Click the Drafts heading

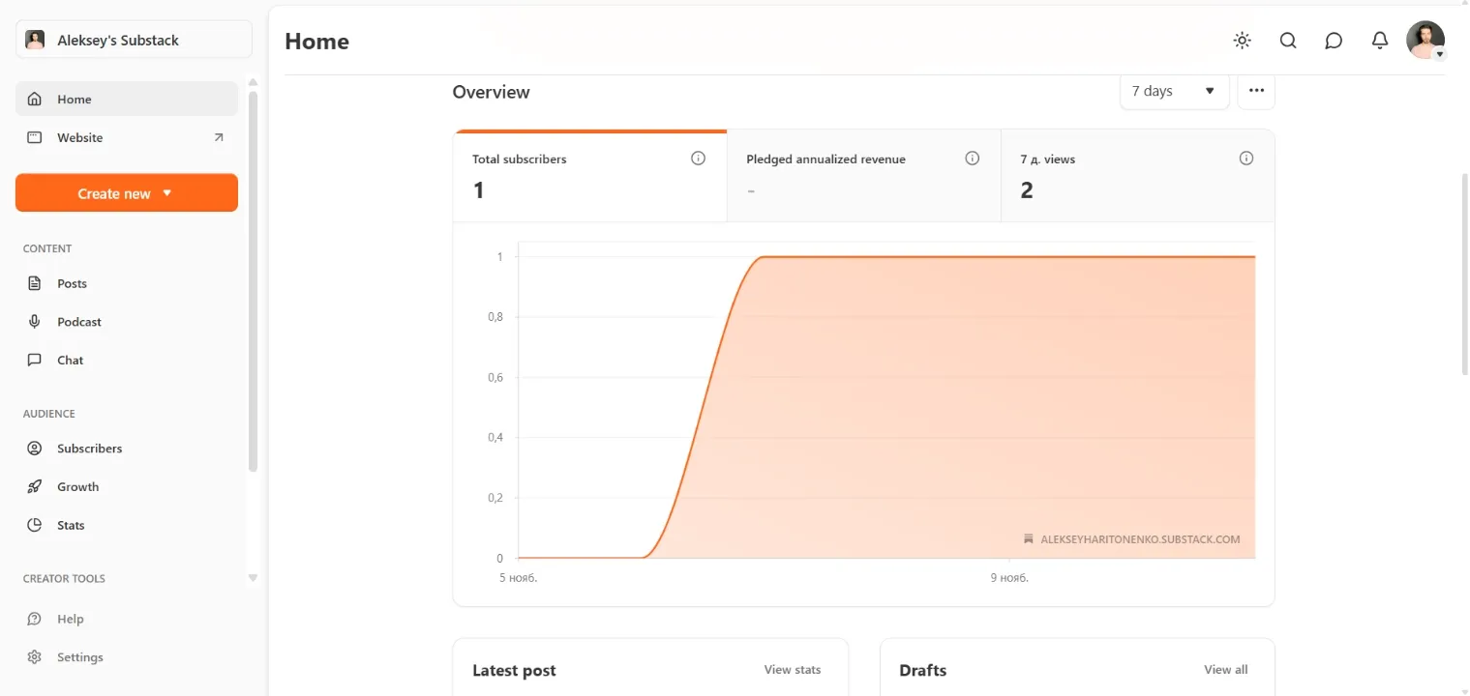pyautogui.click(x=923, y=670)
